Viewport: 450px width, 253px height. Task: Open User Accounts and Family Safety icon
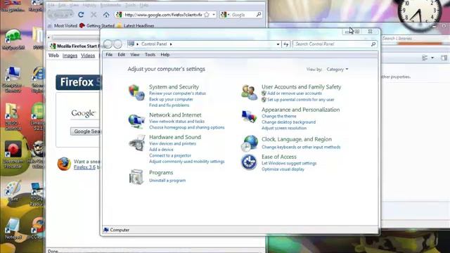click(249, 93)
